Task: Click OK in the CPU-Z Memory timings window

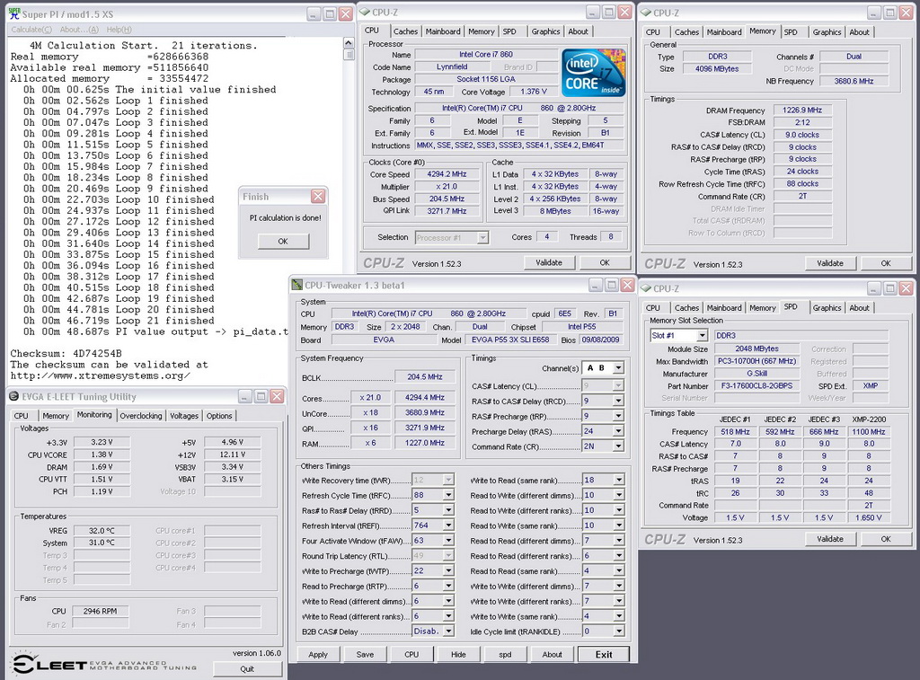Action: click(886, 263)
